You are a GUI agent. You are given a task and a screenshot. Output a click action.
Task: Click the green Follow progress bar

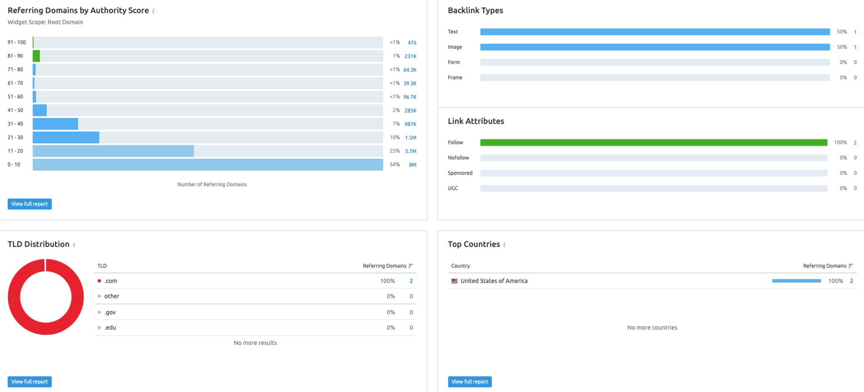click(x=653, y=143)
